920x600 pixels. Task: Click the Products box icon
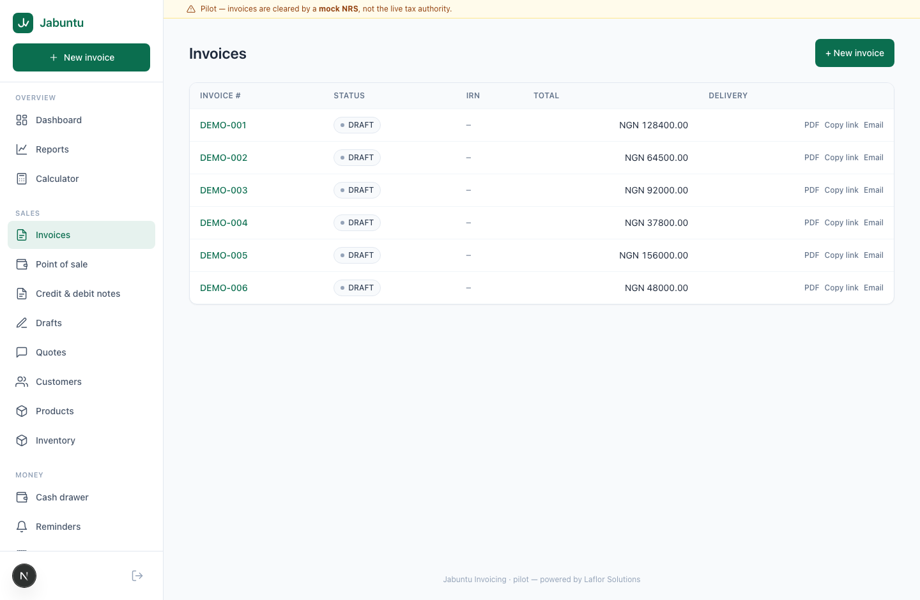pyautogui.click(x=22, y=411)
